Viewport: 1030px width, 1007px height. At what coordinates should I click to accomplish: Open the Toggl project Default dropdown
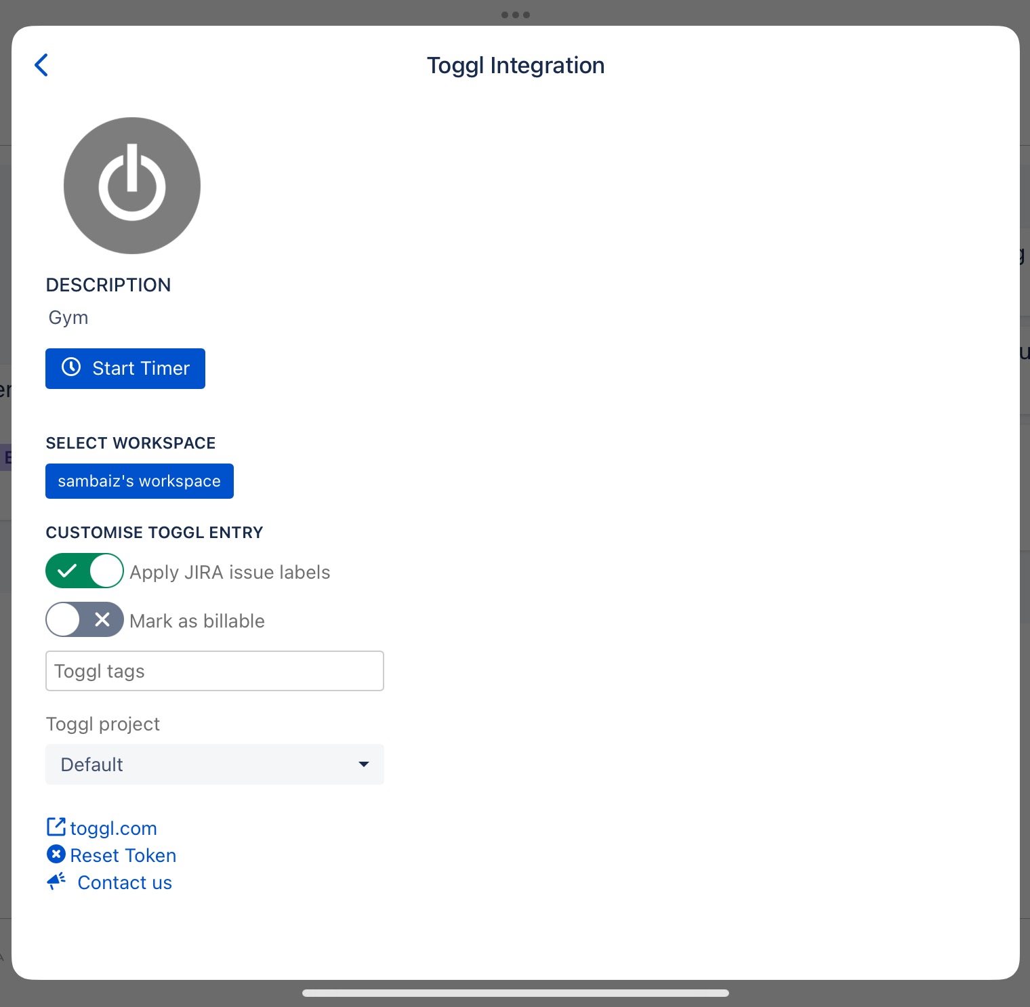coord(215,764)
